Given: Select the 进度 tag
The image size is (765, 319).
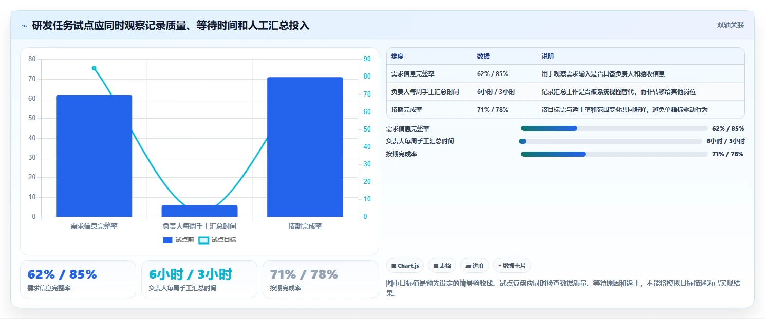Looking at the screenshot, I should 475,266.
